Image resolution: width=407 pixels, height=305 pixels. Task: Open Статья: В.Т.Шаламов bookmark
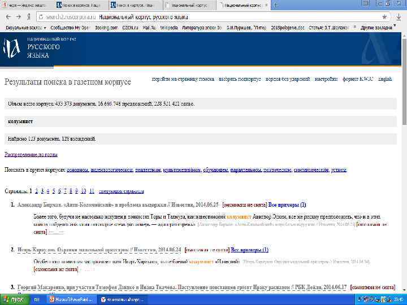pyautogui.click(x=328, y=28)
